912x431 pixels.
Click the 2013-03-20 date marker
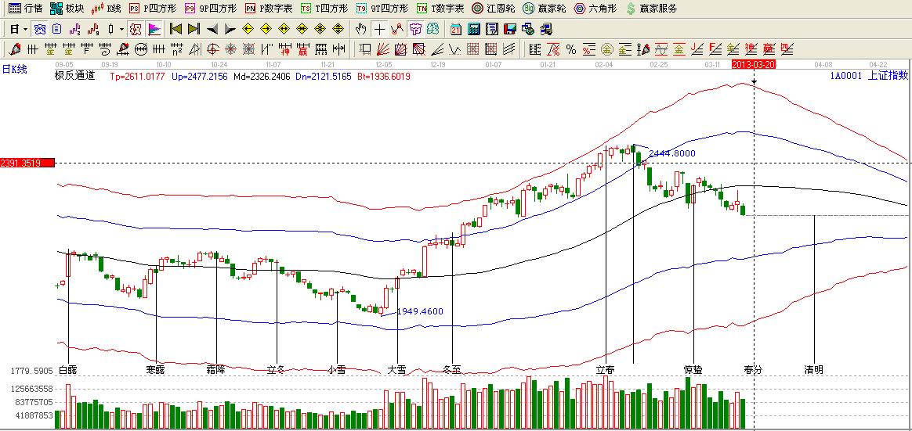pyautogui.click(x=753, y=64)
